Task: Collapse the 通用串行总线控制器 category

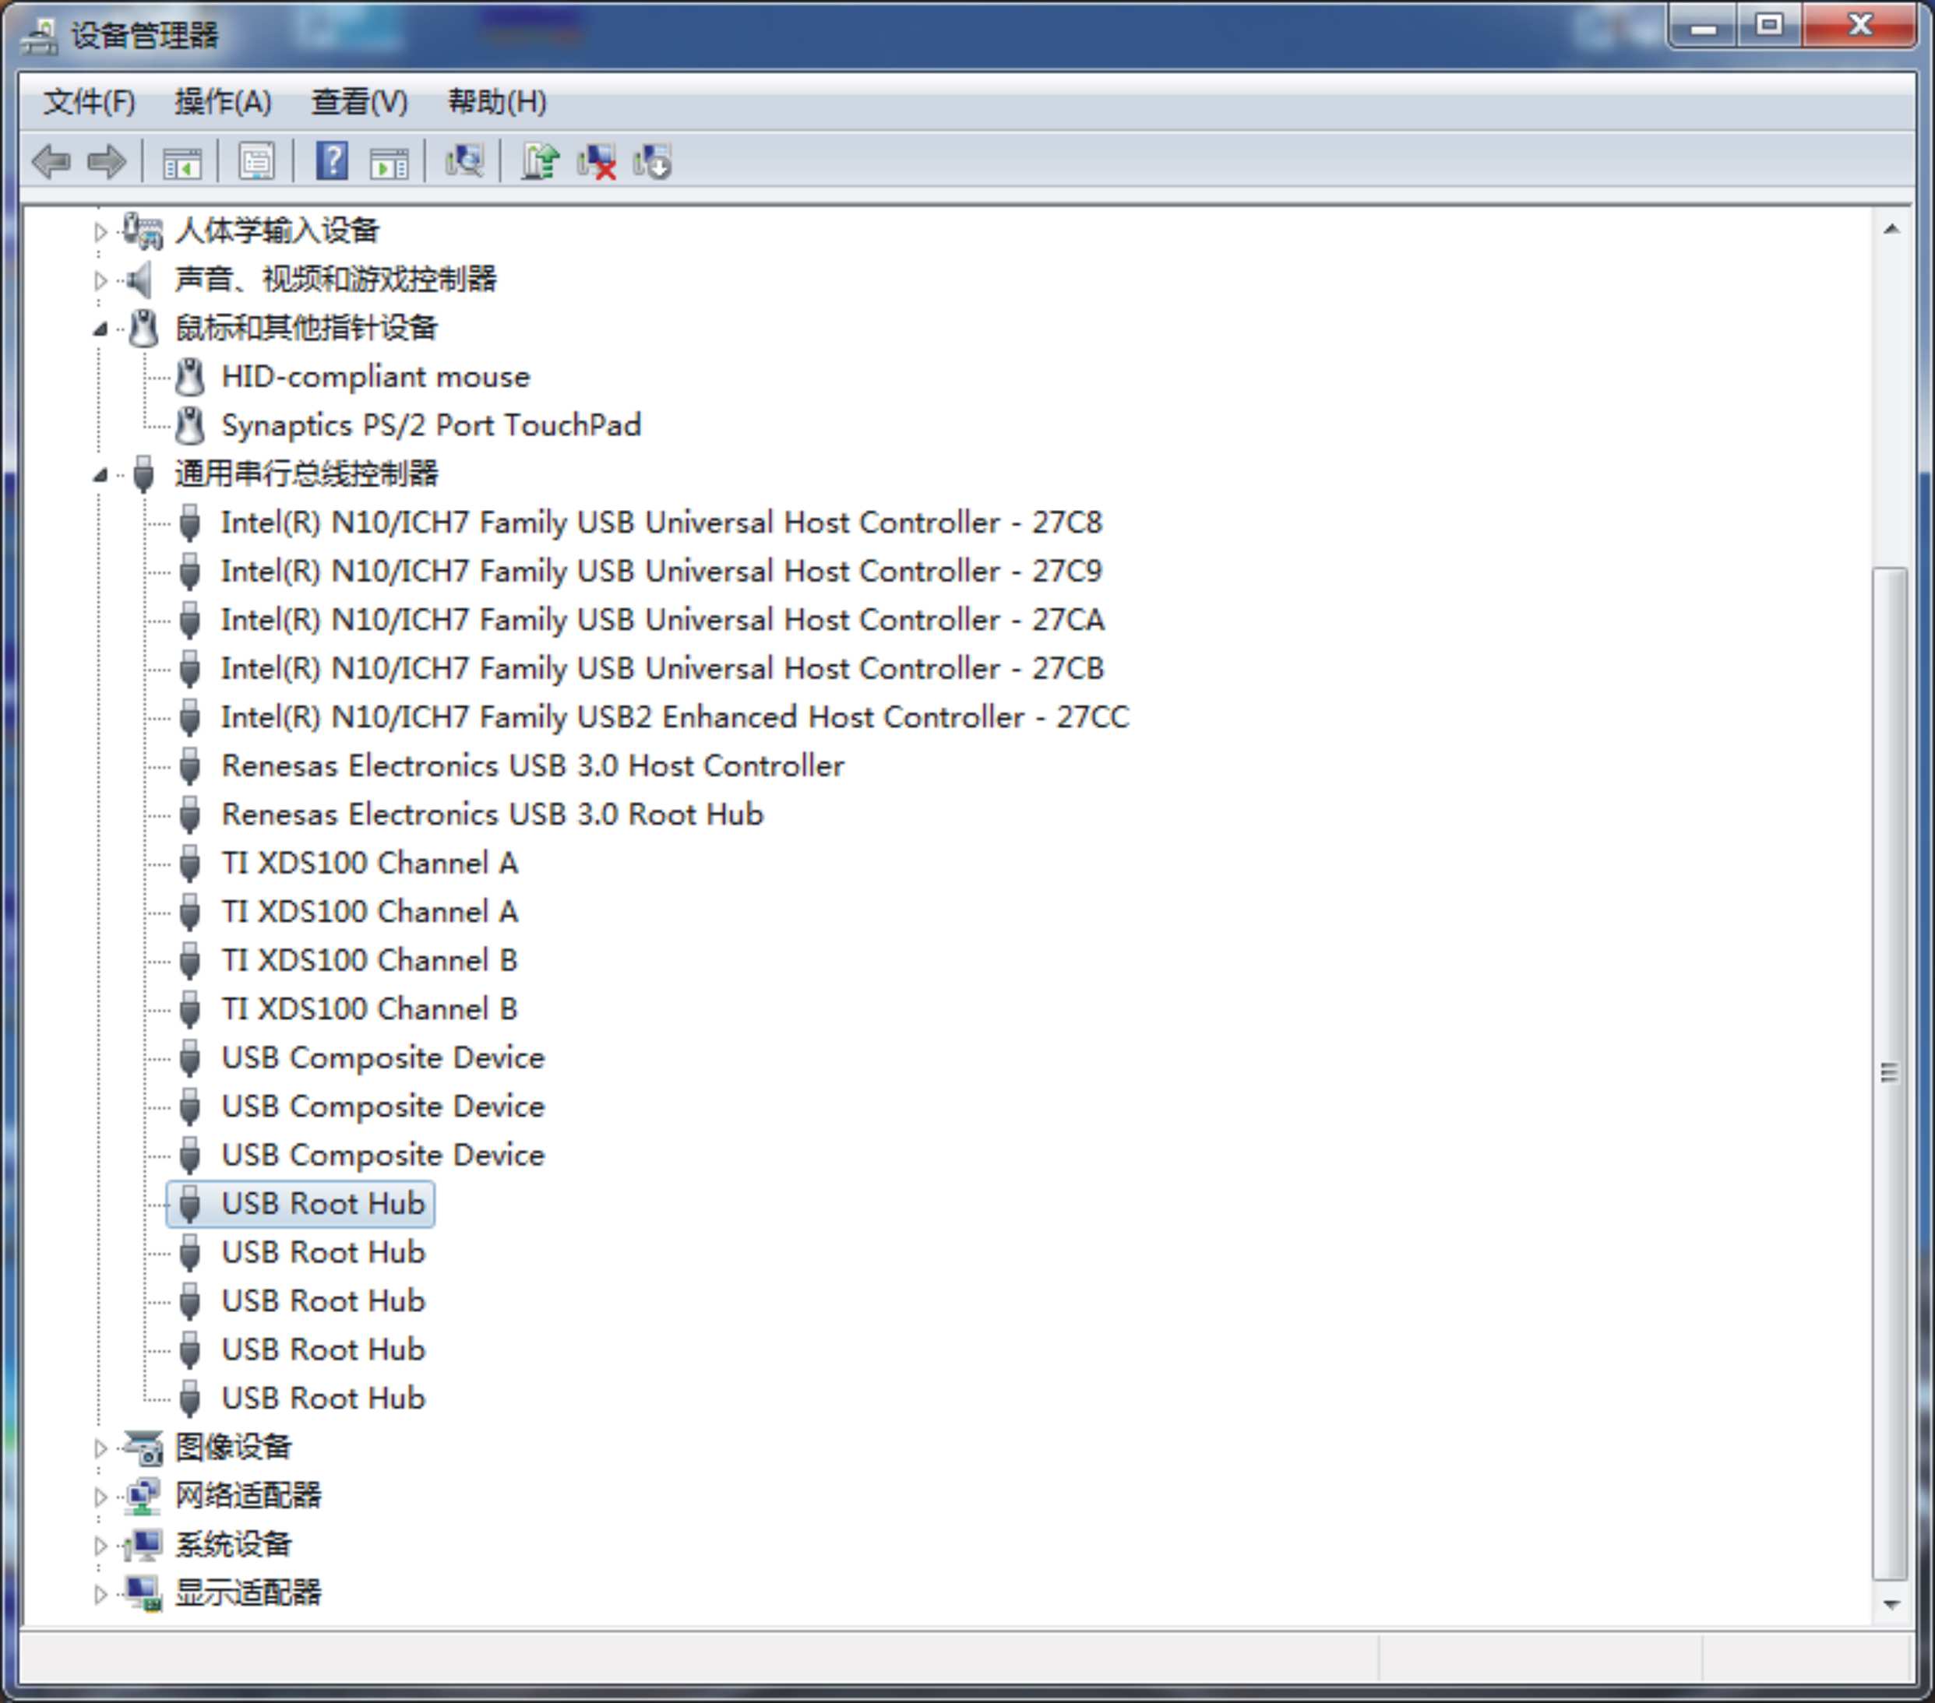Action: (100, 475)
